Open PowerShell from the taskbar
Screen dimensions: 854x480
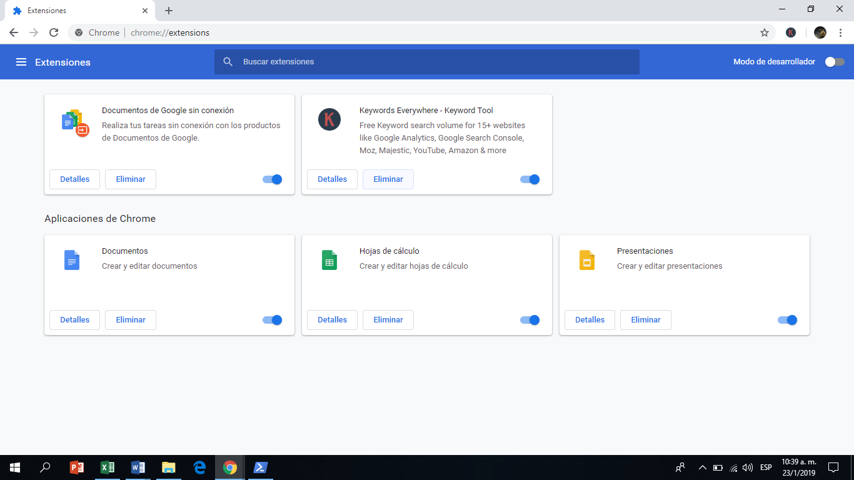[x=261, y=467]
